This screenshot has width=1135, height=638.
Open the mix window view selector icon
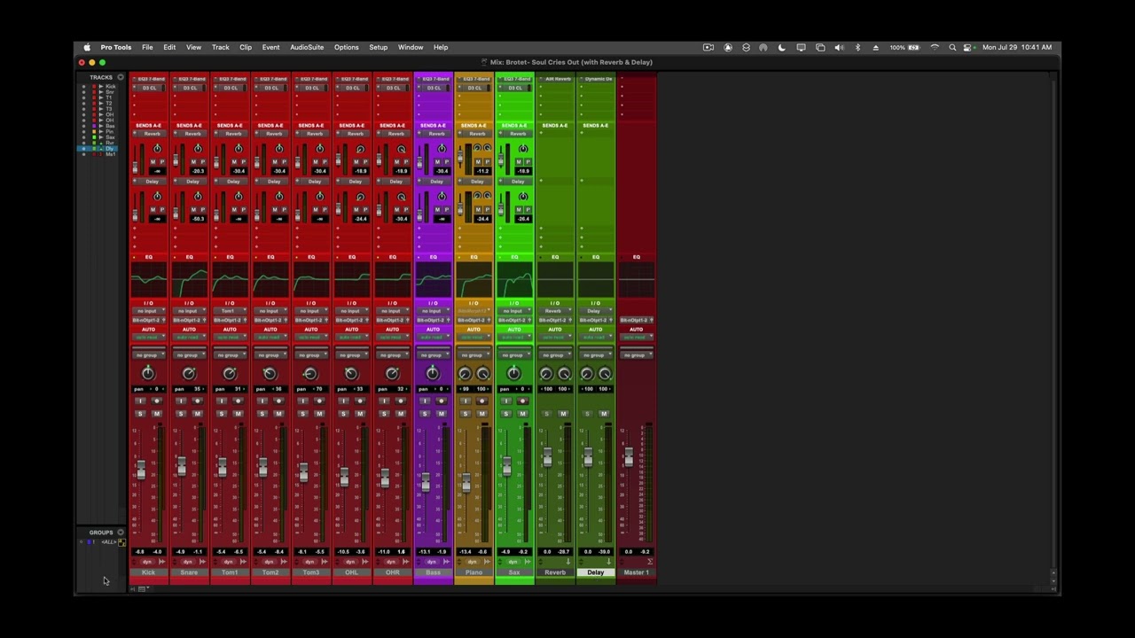(142, 588)
